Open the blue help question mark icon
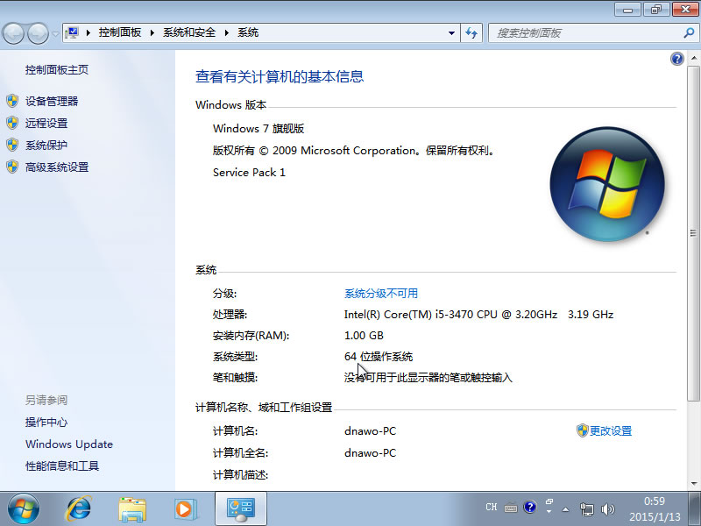The height and width of the screenshot is (526, 701). (676, 59)
